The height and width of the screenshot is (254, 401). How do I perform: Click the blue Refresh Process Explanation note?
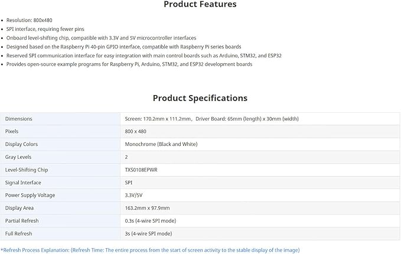[150, 250]
